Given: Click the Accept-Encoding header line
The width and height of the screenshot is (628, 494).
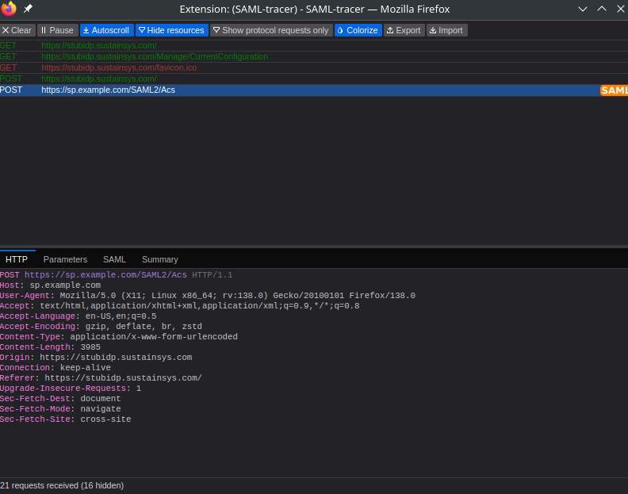Looking at the screenshot, I should pos(101,327).
